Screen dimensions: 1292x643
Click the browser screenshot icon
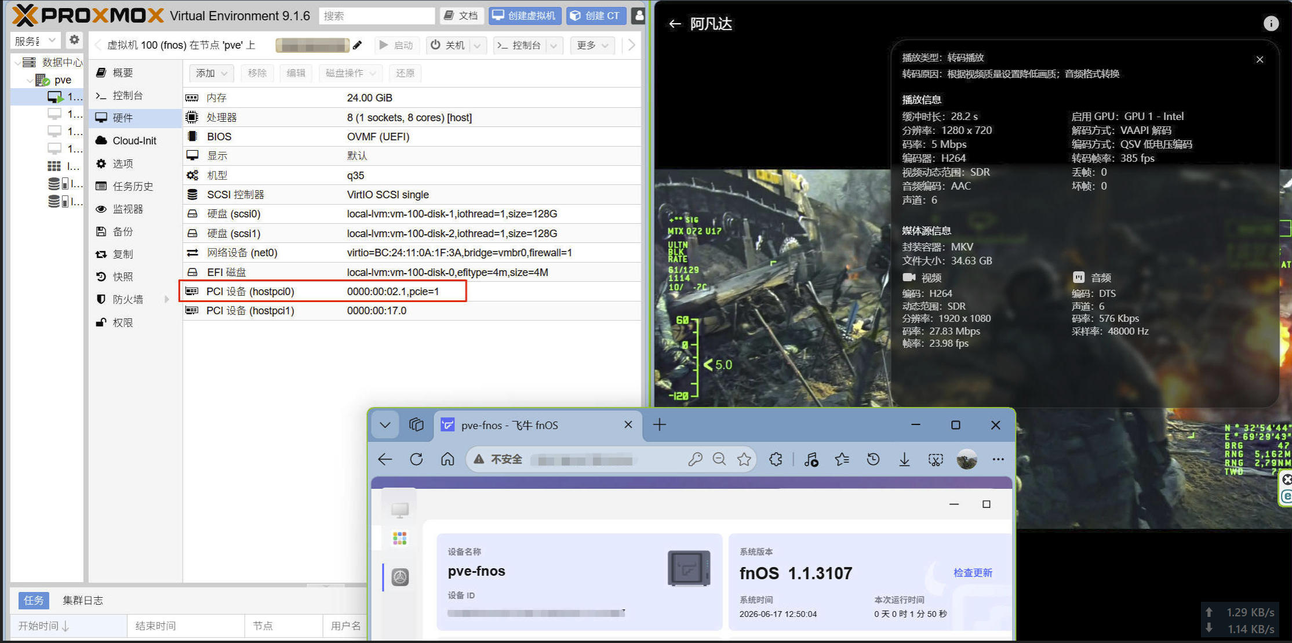[x=936, y=460]
